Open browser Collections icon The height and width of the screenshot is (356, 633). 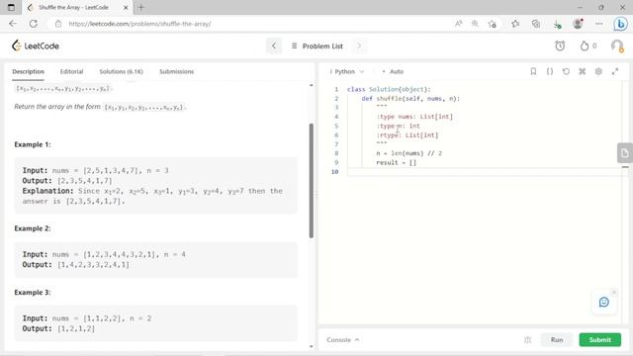click(x=536, y=24)
